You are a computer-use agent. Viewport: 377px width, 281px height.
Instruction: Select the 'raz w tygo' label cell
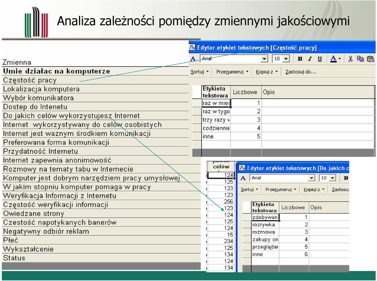coord(216,111)
